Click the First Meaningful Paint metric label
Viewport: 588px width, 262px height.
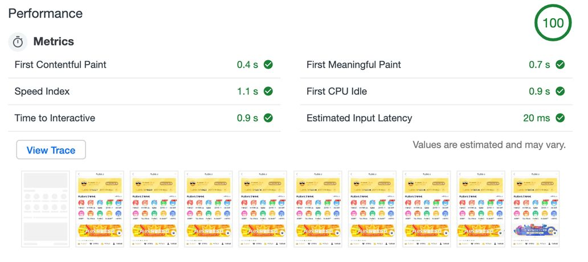pyautogui.click(x=354, y=65)
